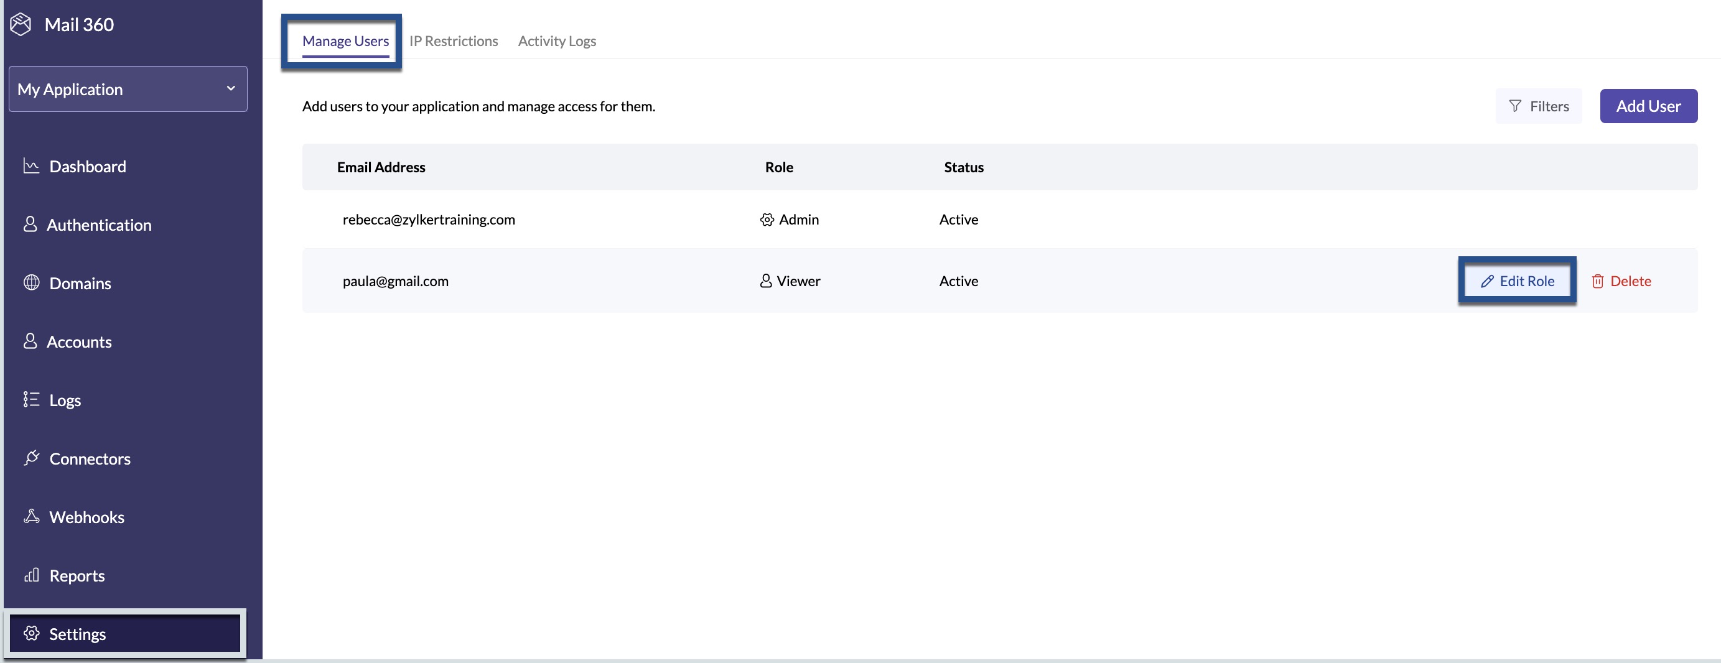Viewport: 1721px width, 663px height.
Task: Open the My Application dropdown
Action: point(128,89)
